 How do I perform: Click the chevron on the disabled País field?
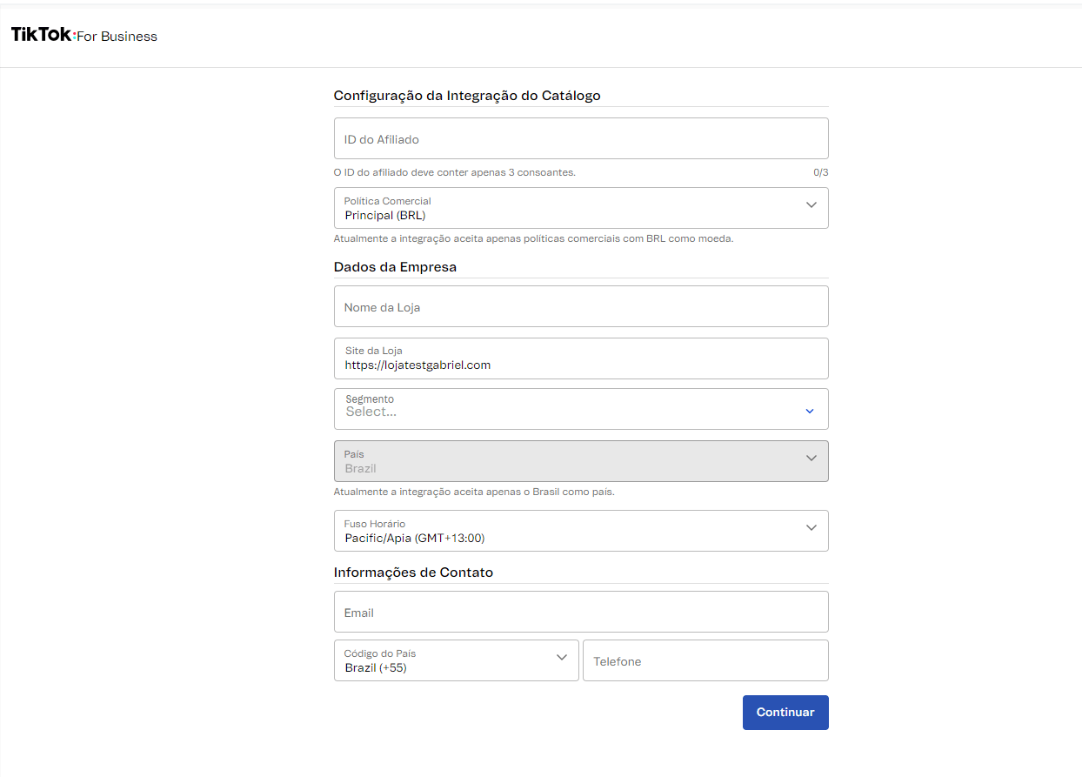coord(811,459)
